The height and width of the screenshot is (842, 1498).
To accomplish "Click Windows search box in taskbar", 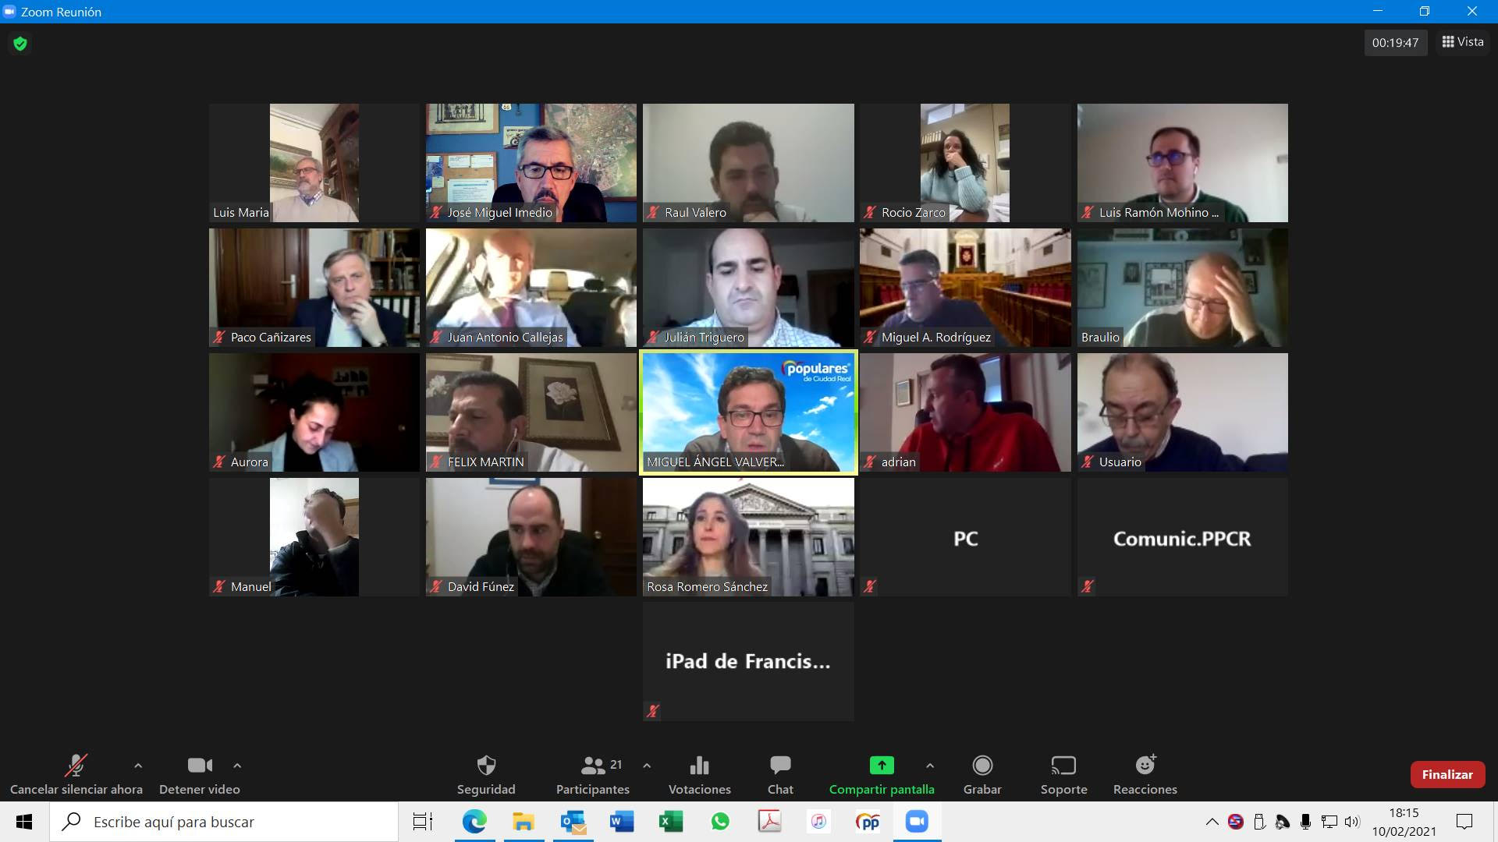I will tap(226, 822).
